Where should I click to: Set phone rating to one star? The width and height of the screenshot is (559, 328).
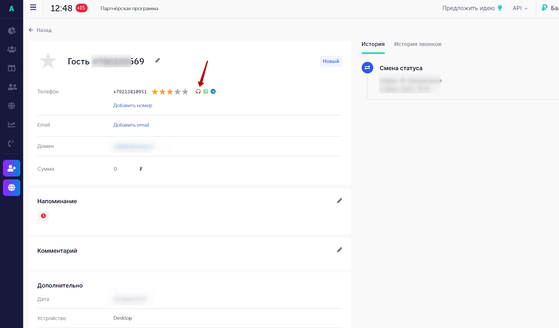pos(155,91)
